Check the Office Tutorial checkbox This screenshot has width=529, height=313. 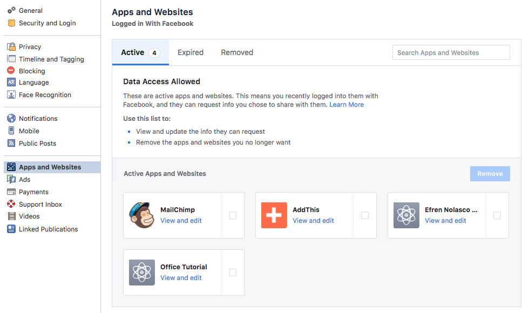click(233, 273)
